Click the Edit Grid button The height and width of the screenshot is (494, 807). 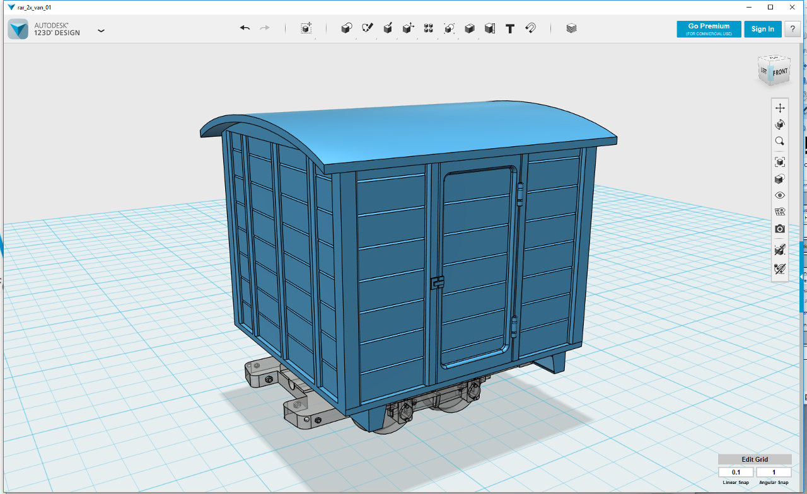(755, 459)
